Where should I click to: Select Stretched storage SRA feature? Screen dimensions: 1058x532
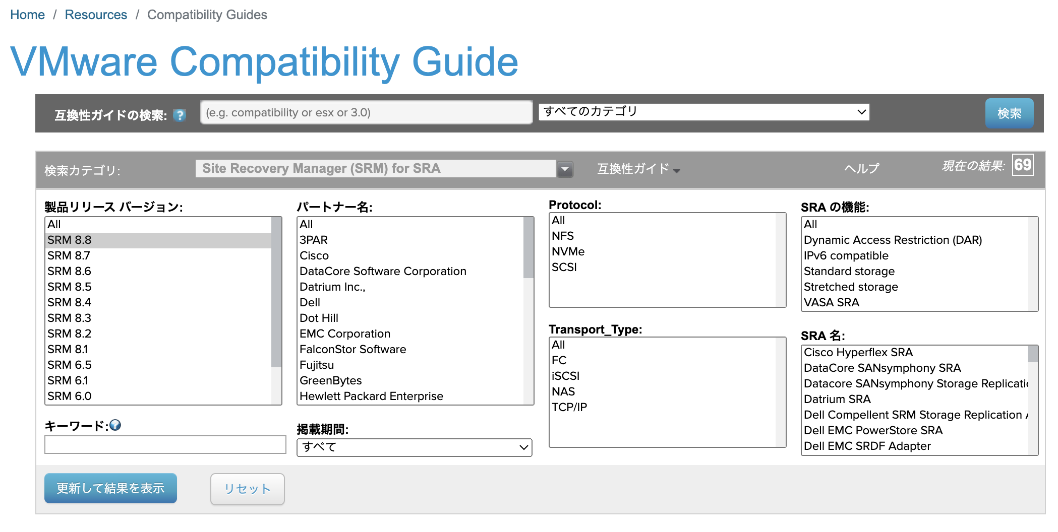point(915,287)
